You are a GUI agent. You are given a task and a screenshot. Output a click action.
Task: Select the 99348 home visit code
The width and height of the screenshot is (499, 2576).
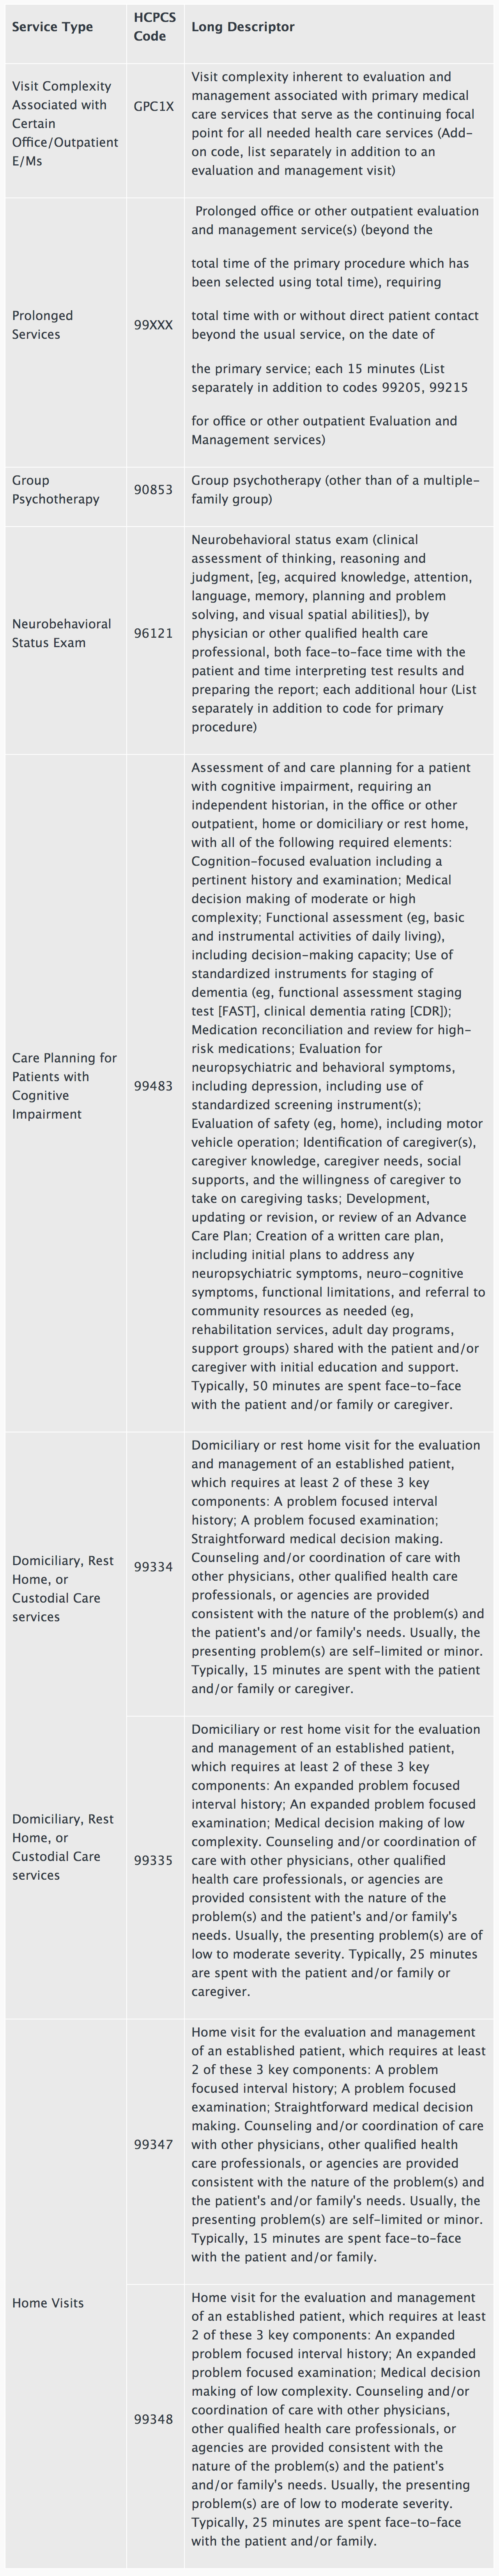pyautogui.click(x=154, y=2419)
